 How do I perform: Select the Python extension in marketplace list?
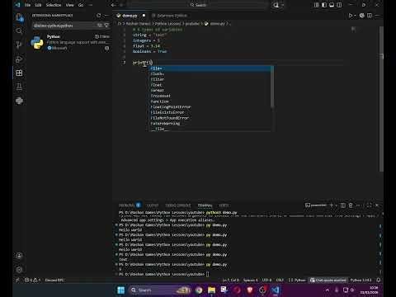pos(70,42)
